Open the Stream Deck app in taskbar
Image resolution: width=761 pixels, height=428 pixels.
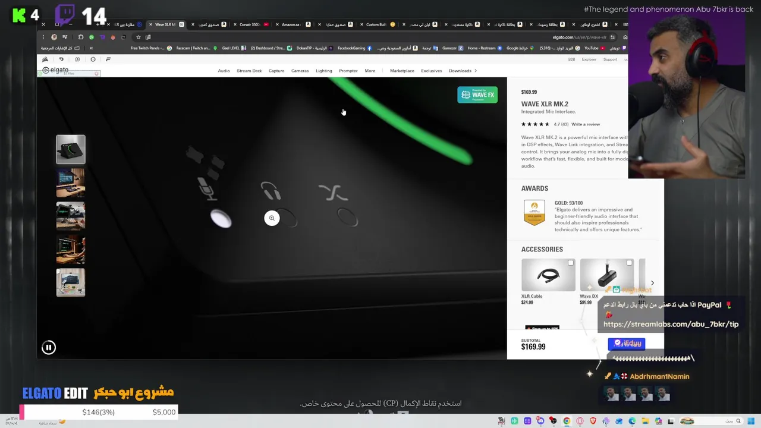pos(527,421)
